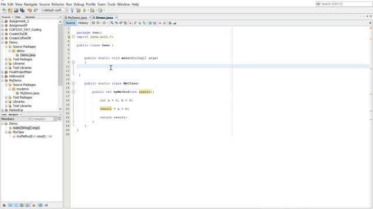
Task: Open the Tools menu
Action: click(111, 4)
